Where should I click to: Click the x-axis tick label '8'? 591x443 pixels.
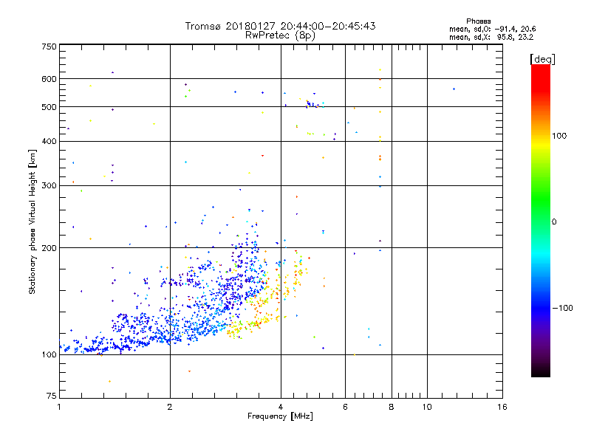point(392,407)
